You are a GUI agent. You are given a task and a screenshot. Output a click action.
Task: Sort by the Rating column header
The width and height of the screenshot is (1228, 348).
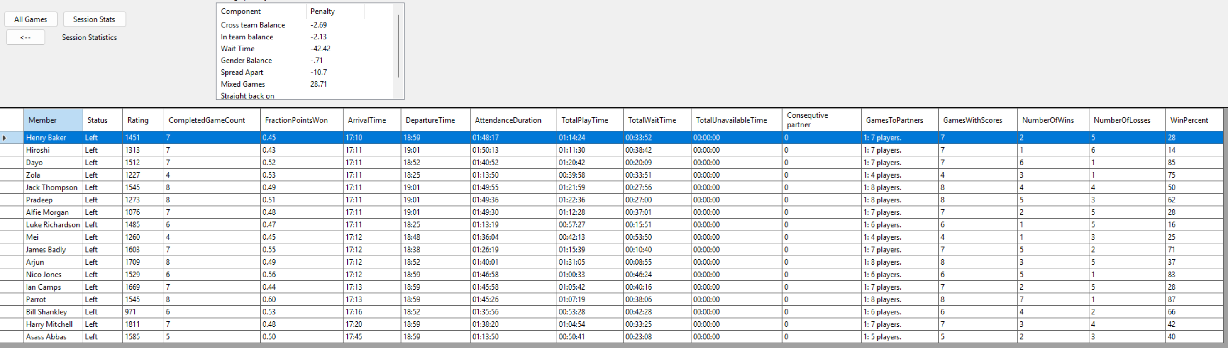[143, 120]
